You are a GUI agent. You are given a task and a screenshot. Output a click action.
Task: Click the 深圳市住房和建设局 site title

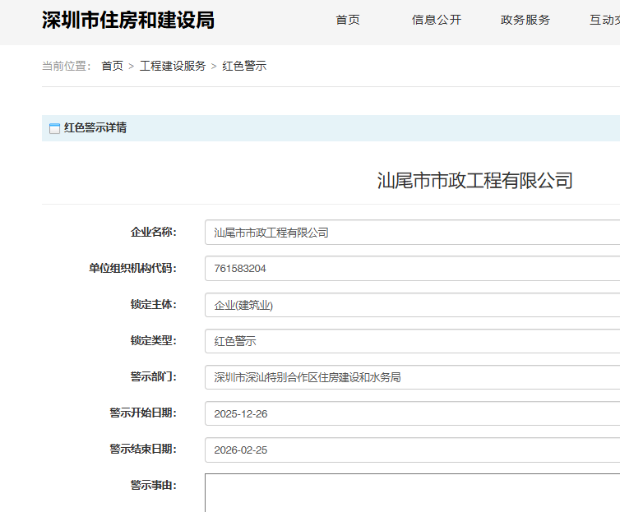tap(128, 20)
